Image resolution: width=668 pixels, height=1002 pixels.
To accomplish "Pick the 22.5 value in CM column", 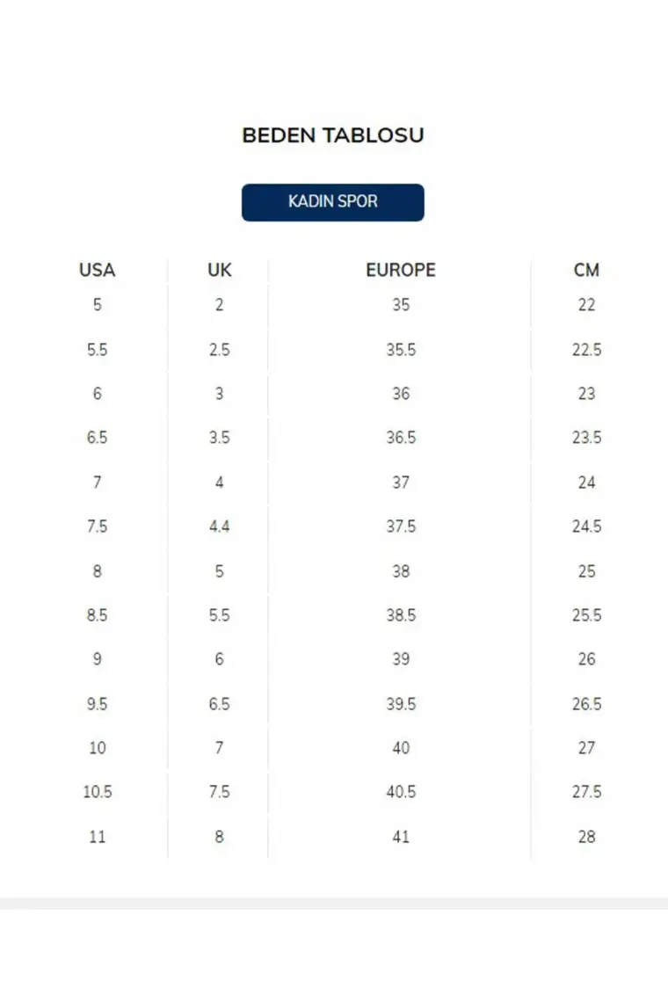I will 586,350.
